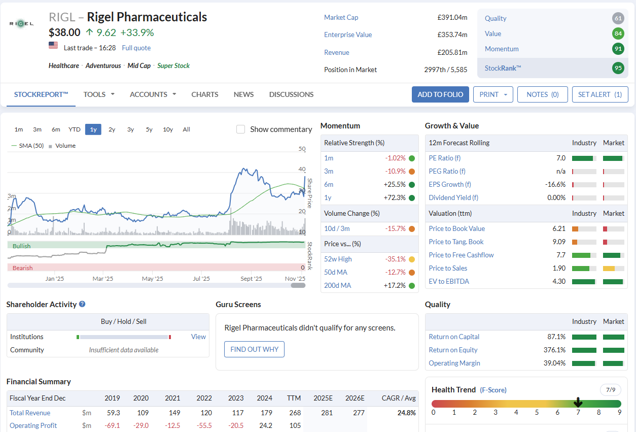Select the 1y chart range

pos(93,129)
